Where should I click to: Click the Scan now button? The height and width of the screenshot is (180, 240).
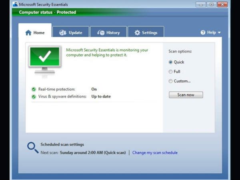pos(186,95)
